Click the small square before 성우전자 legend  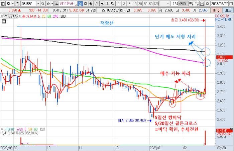coord(2,16)
